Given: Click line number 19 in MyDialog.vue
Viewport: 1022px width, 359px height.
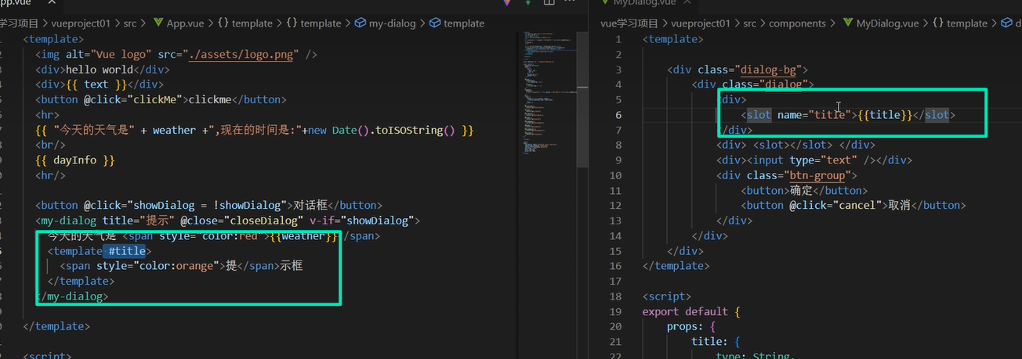Looking at the screenshot, I should [x=616, y=311].
